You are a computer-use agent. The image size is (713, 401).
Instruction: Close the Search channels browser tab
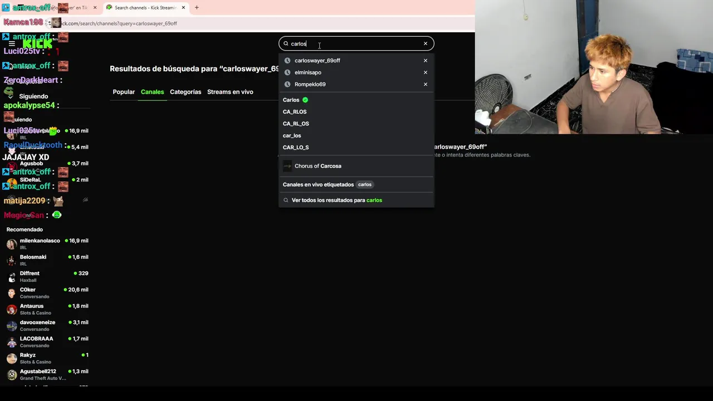[183, 8]
